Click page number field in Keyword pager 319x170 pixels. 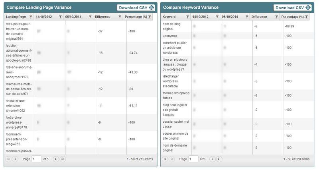pyautogui.click(x=193, y=159)
